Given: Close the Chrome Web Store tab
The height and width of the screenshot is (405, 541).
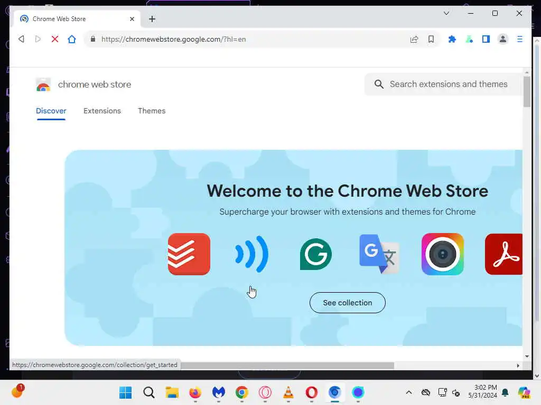Looking at the screenshot, I should [x=132, y=19].
